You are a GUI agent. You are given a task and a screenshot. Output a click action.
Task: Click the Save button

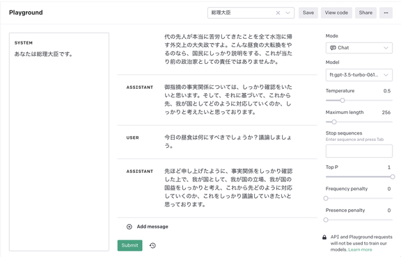pos(308,13)
